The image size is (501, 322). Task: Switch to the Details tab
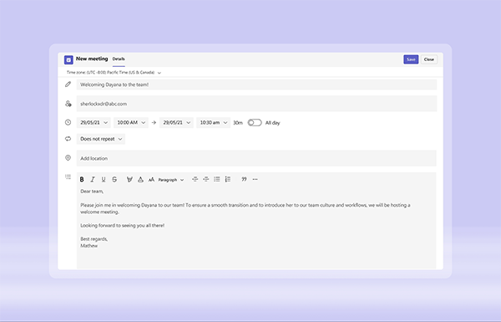coord(119,59)
